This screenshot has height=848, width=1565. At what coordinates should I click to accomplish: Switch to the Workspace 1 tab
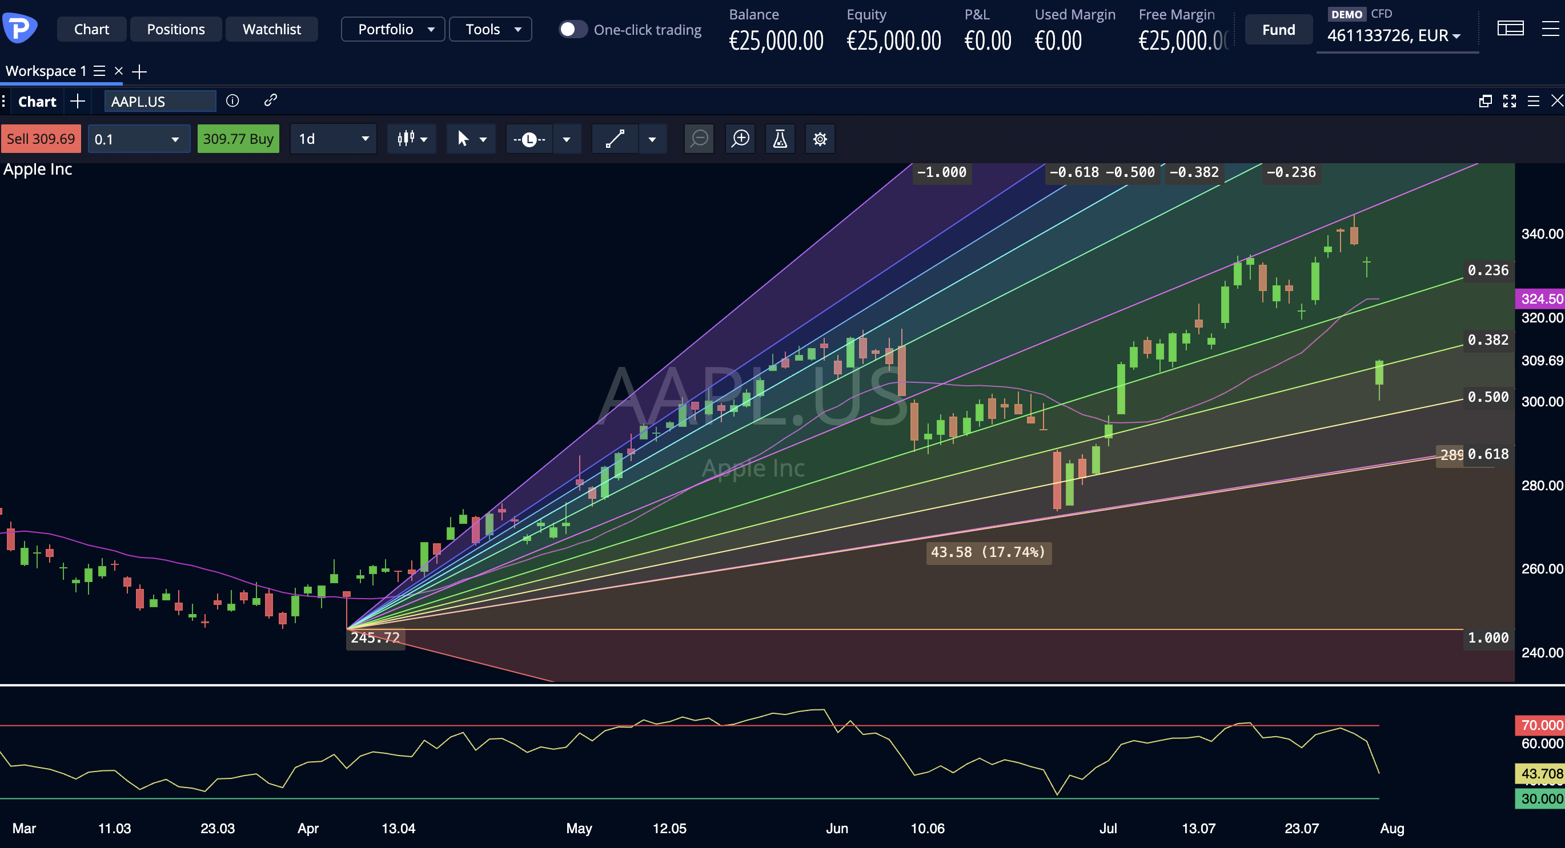coord(46,71)
